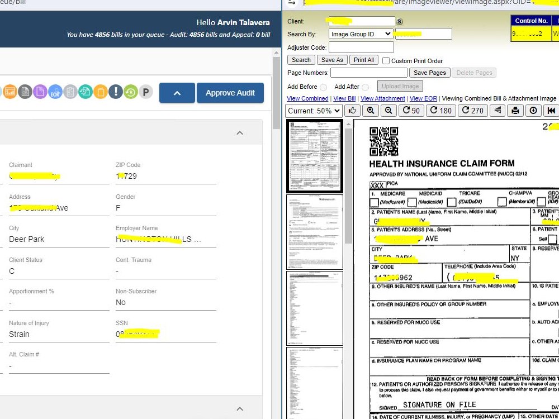The image size is (559, 419).
Task: Click the gray P circle icon
Action: pyautogui.click(x=146, y=92)
